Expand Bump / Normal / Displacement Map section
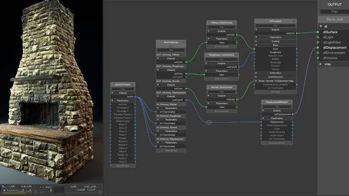 256,81
